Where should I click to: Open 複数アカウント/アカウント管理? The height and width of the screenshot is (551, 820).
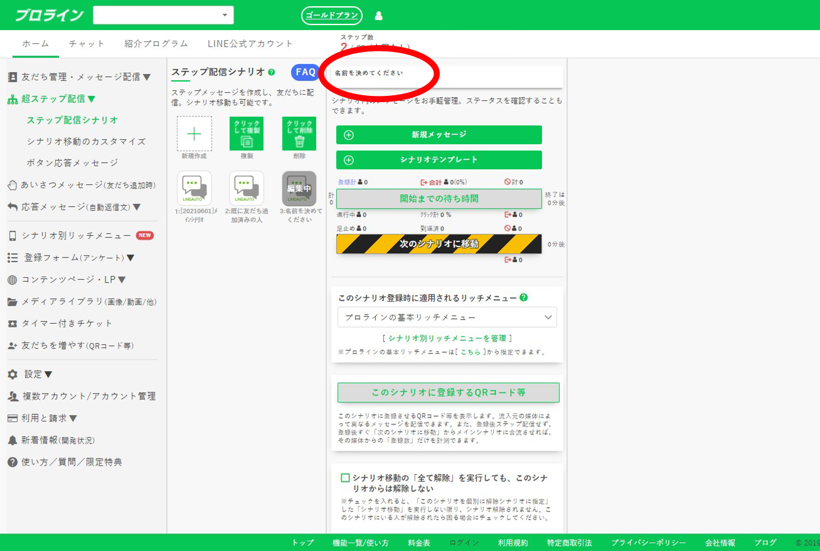[82, 396]
